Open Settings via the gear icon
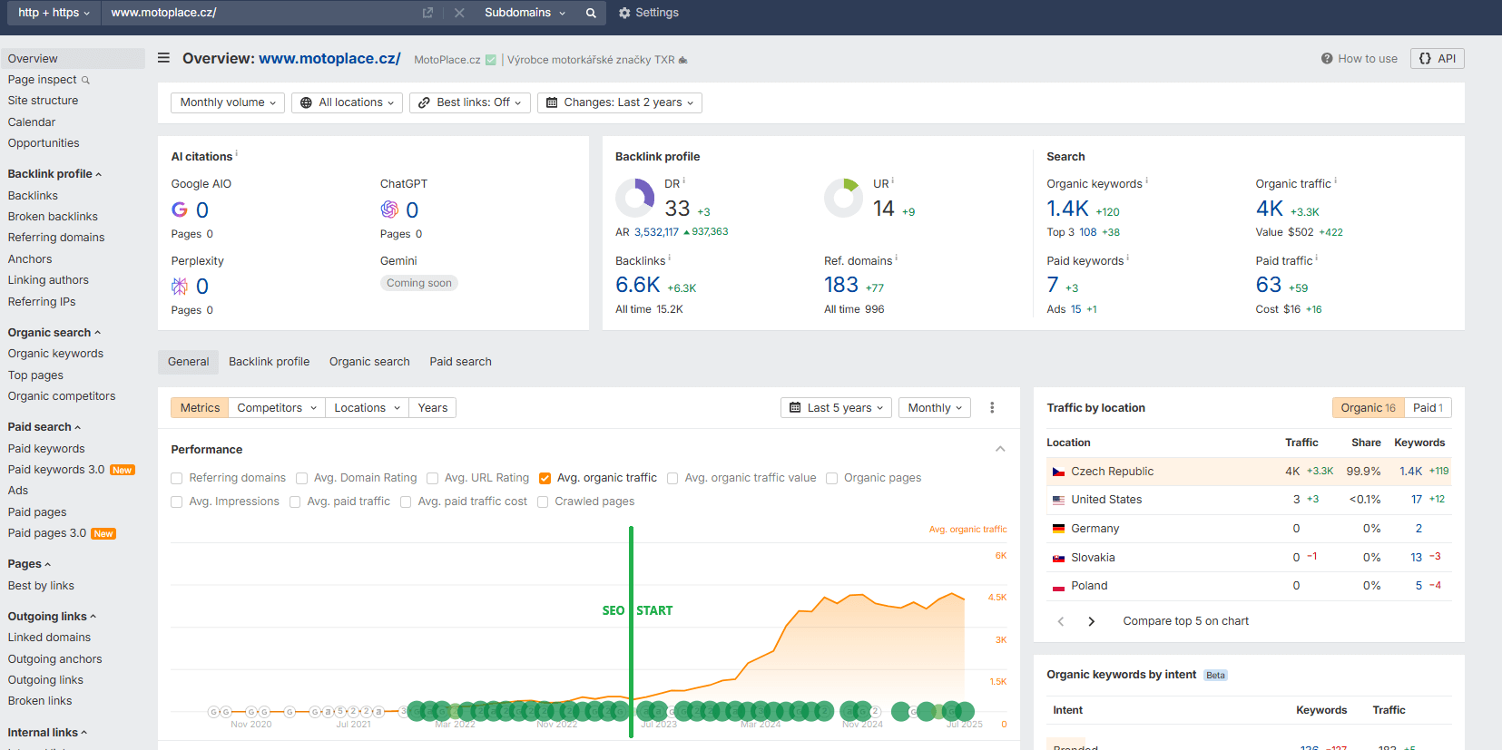Image resolution: width=1502 pixels, height=750 pixels. 624,13
